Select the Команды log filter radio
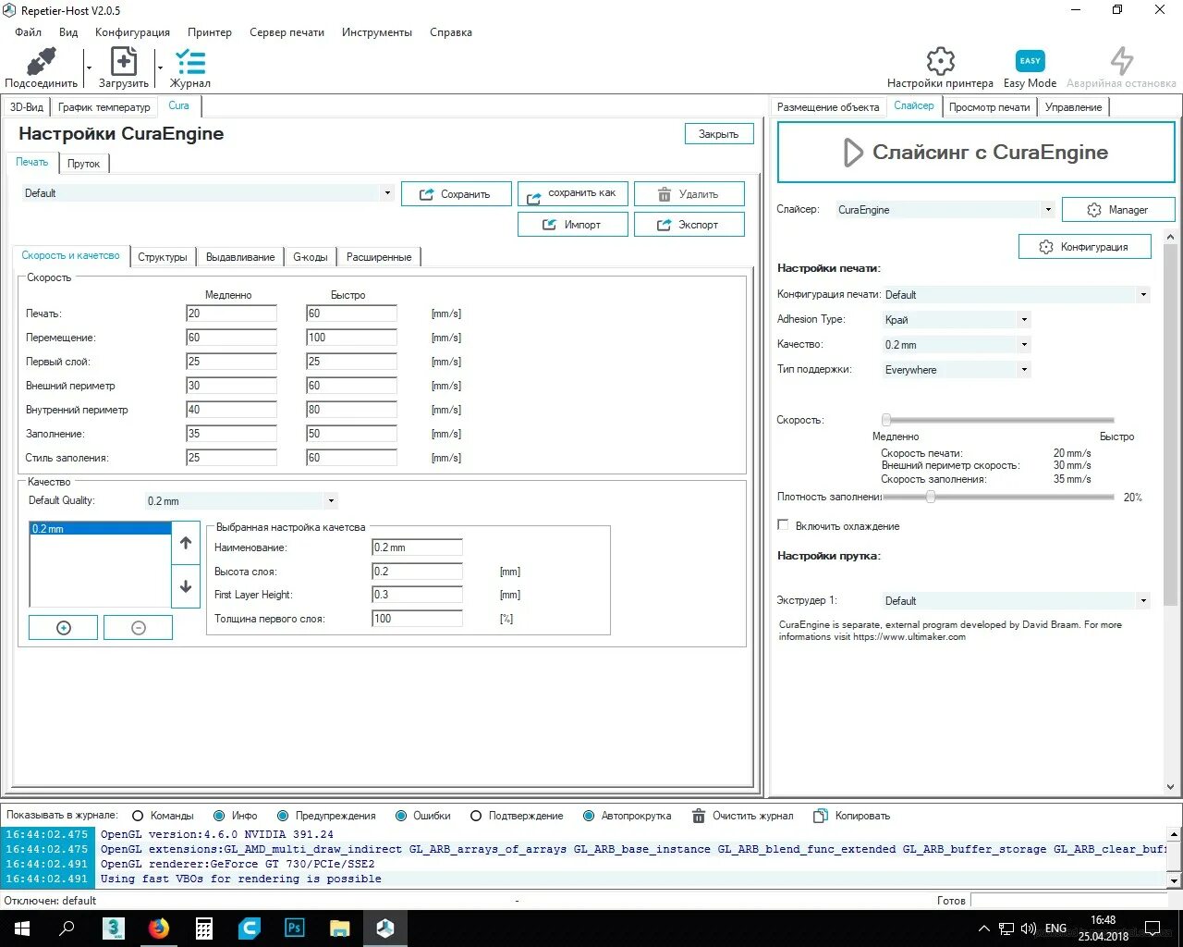1183x947 pixels. tap(139, 816)
